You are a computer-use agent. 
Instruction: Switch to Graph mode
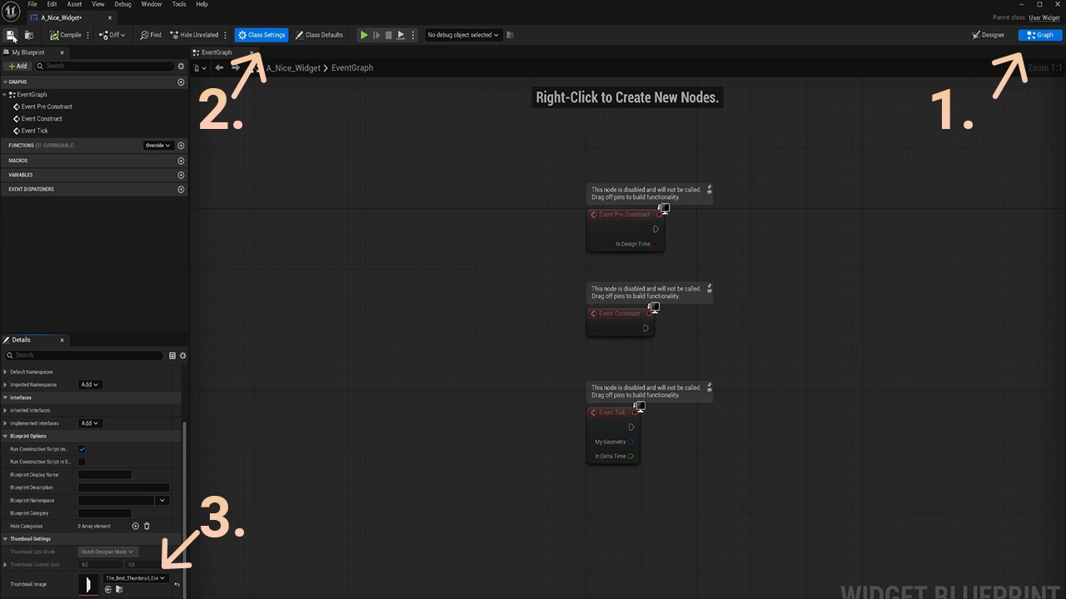click(x=1040, y=35)
